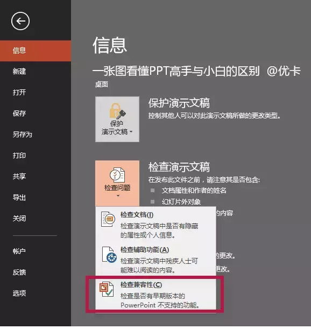Expand the 检查问题 dropdown button

click(117, 184)
